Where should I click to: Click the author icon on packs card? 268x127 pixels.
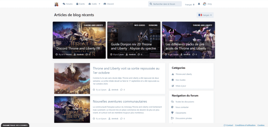[x=181, y=55]
